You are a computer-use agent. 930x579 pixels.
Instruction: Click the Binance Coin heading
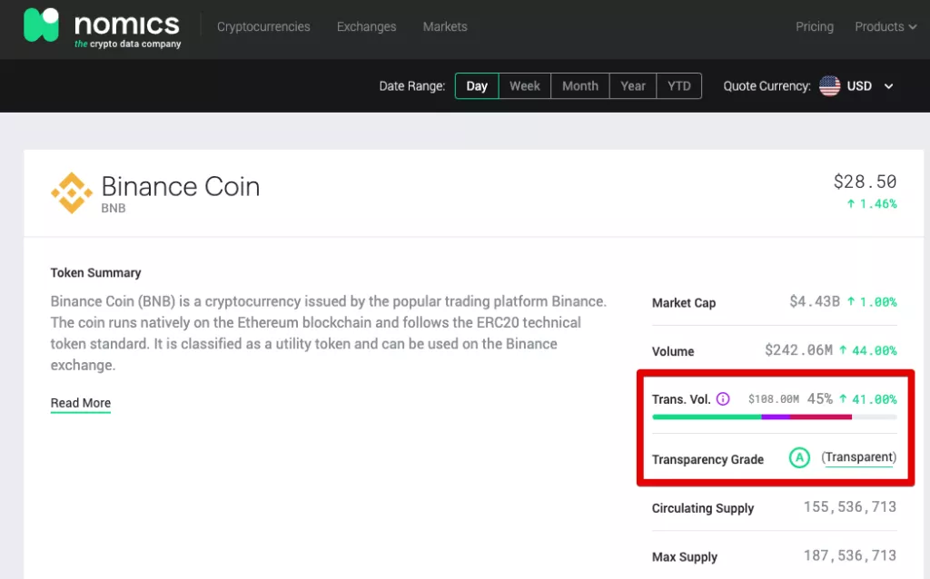tap(181, 186)
